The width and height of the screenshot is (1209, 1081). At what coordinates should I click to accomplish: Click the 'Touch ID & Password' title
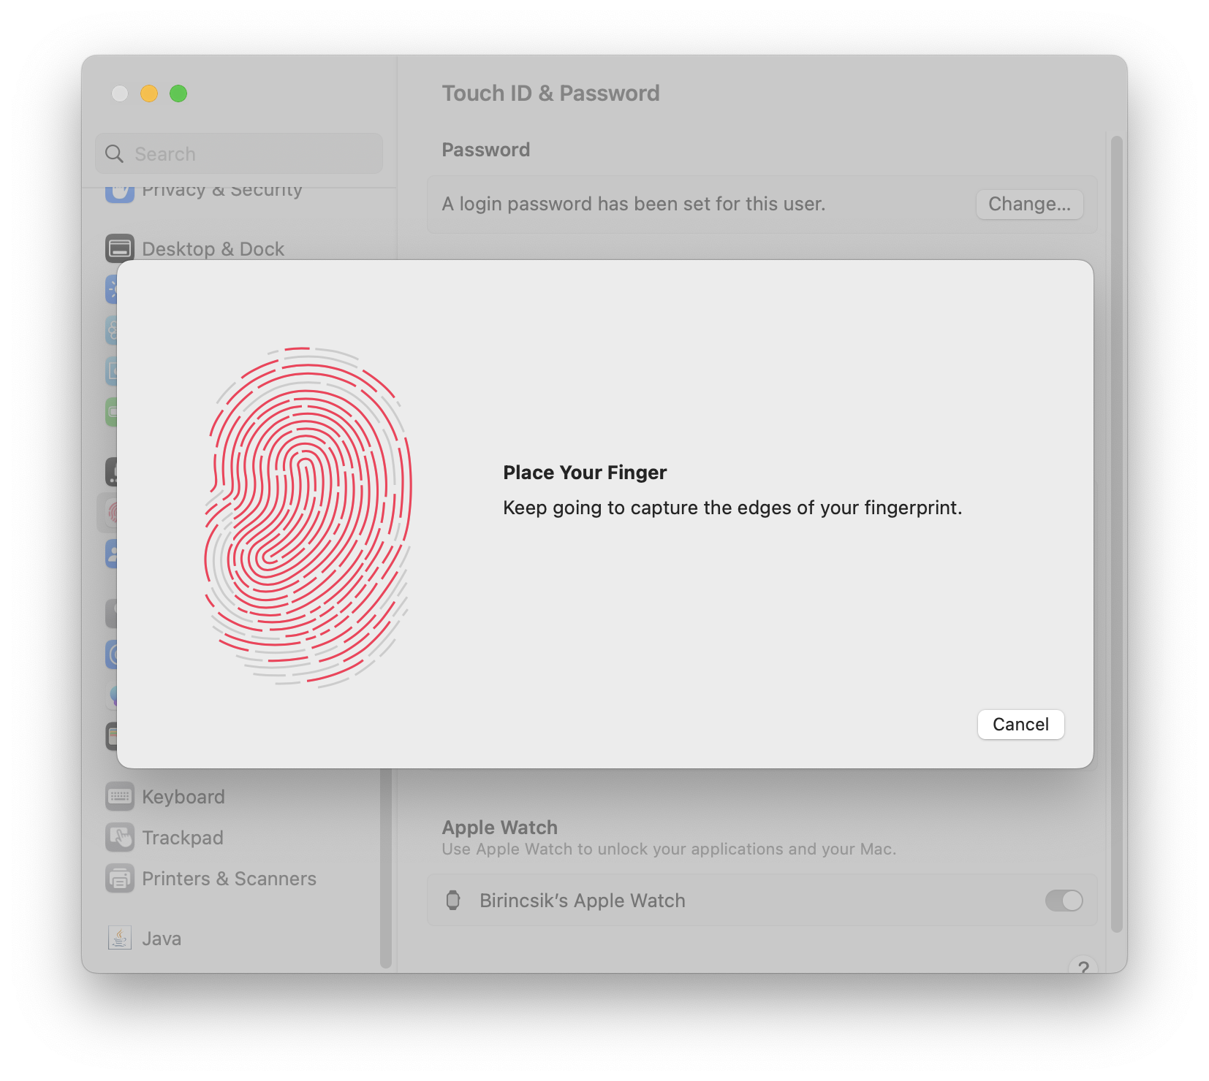pyautogui.click(x=550, y=93)
